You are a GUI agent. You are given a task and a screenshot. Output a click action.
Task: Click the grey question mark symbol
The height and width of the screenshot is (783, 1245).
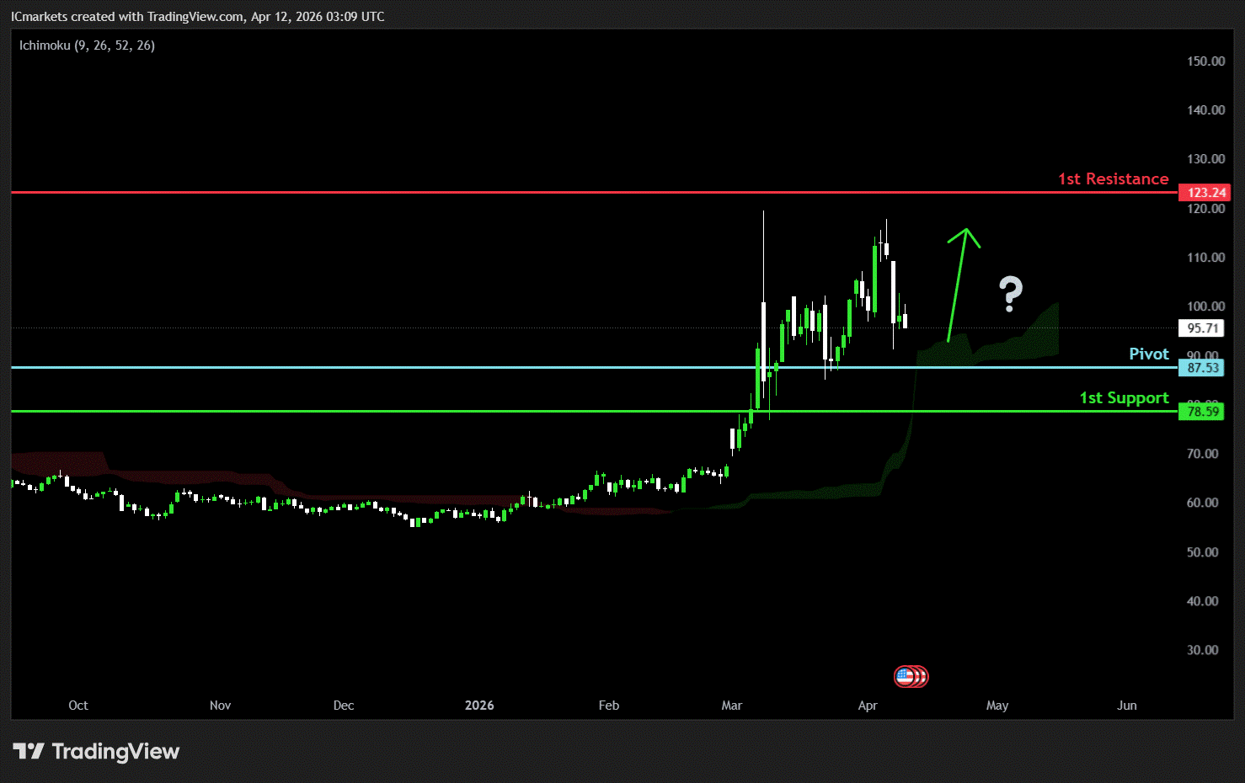[1010, 294]
